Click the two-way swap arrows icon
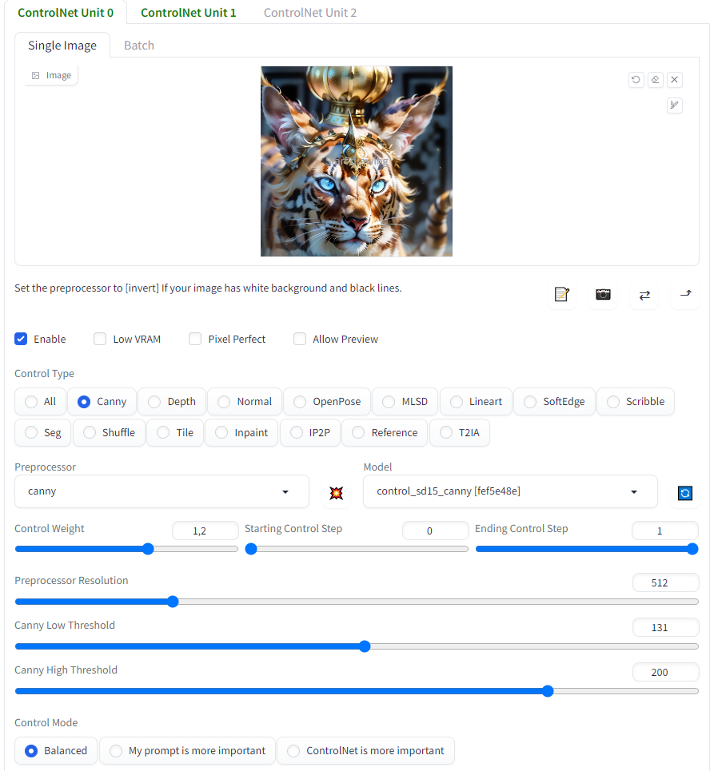This screenshot has height=771, width=726. 644,295
